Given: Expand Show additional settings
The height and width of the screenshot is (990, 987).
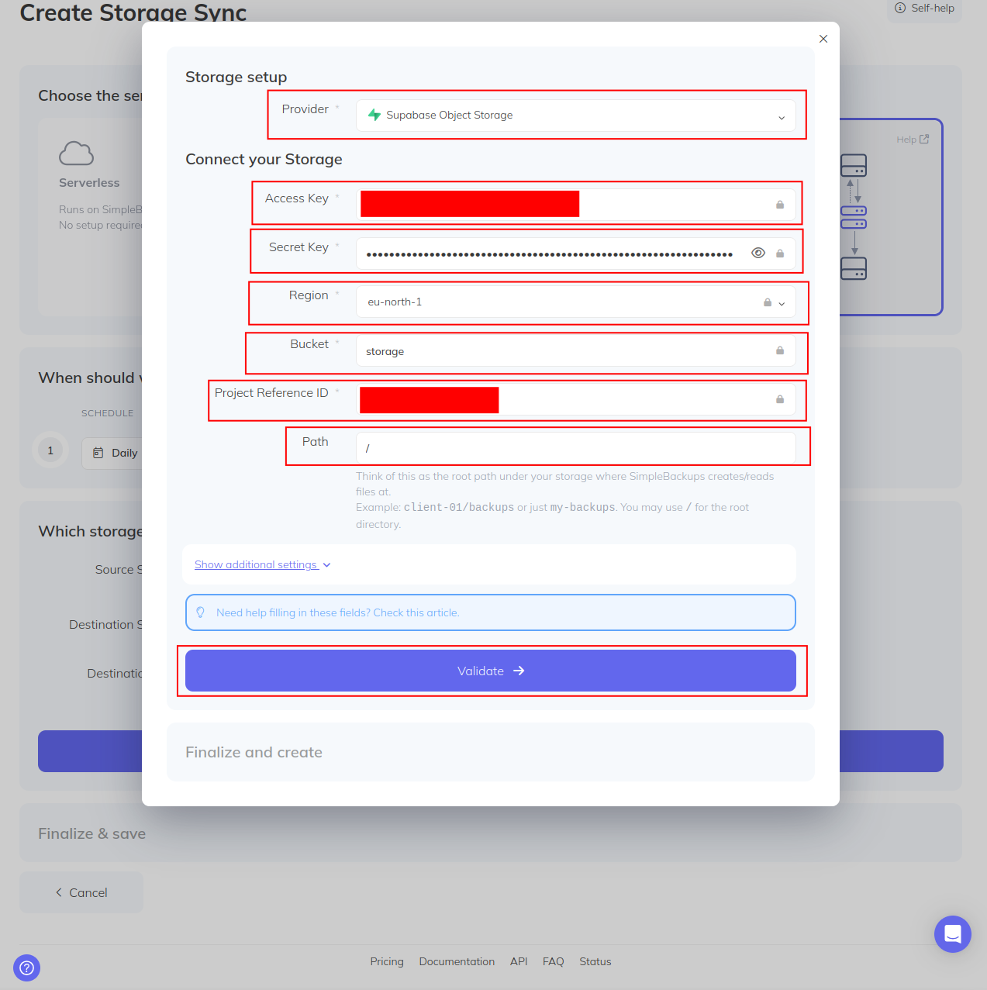Looking at the screenshot, I should 263,564.
